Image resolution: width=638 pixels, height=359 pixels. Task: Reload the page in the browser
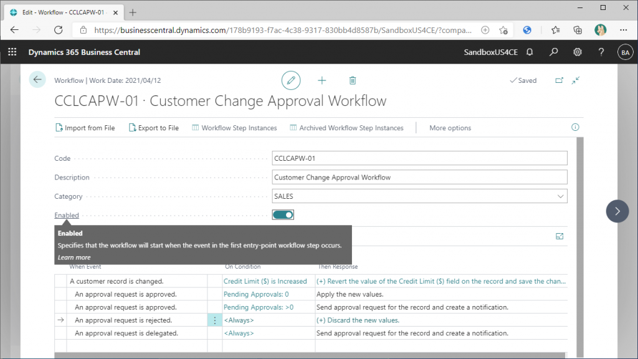pyautogui.click(x=59, y=30)
